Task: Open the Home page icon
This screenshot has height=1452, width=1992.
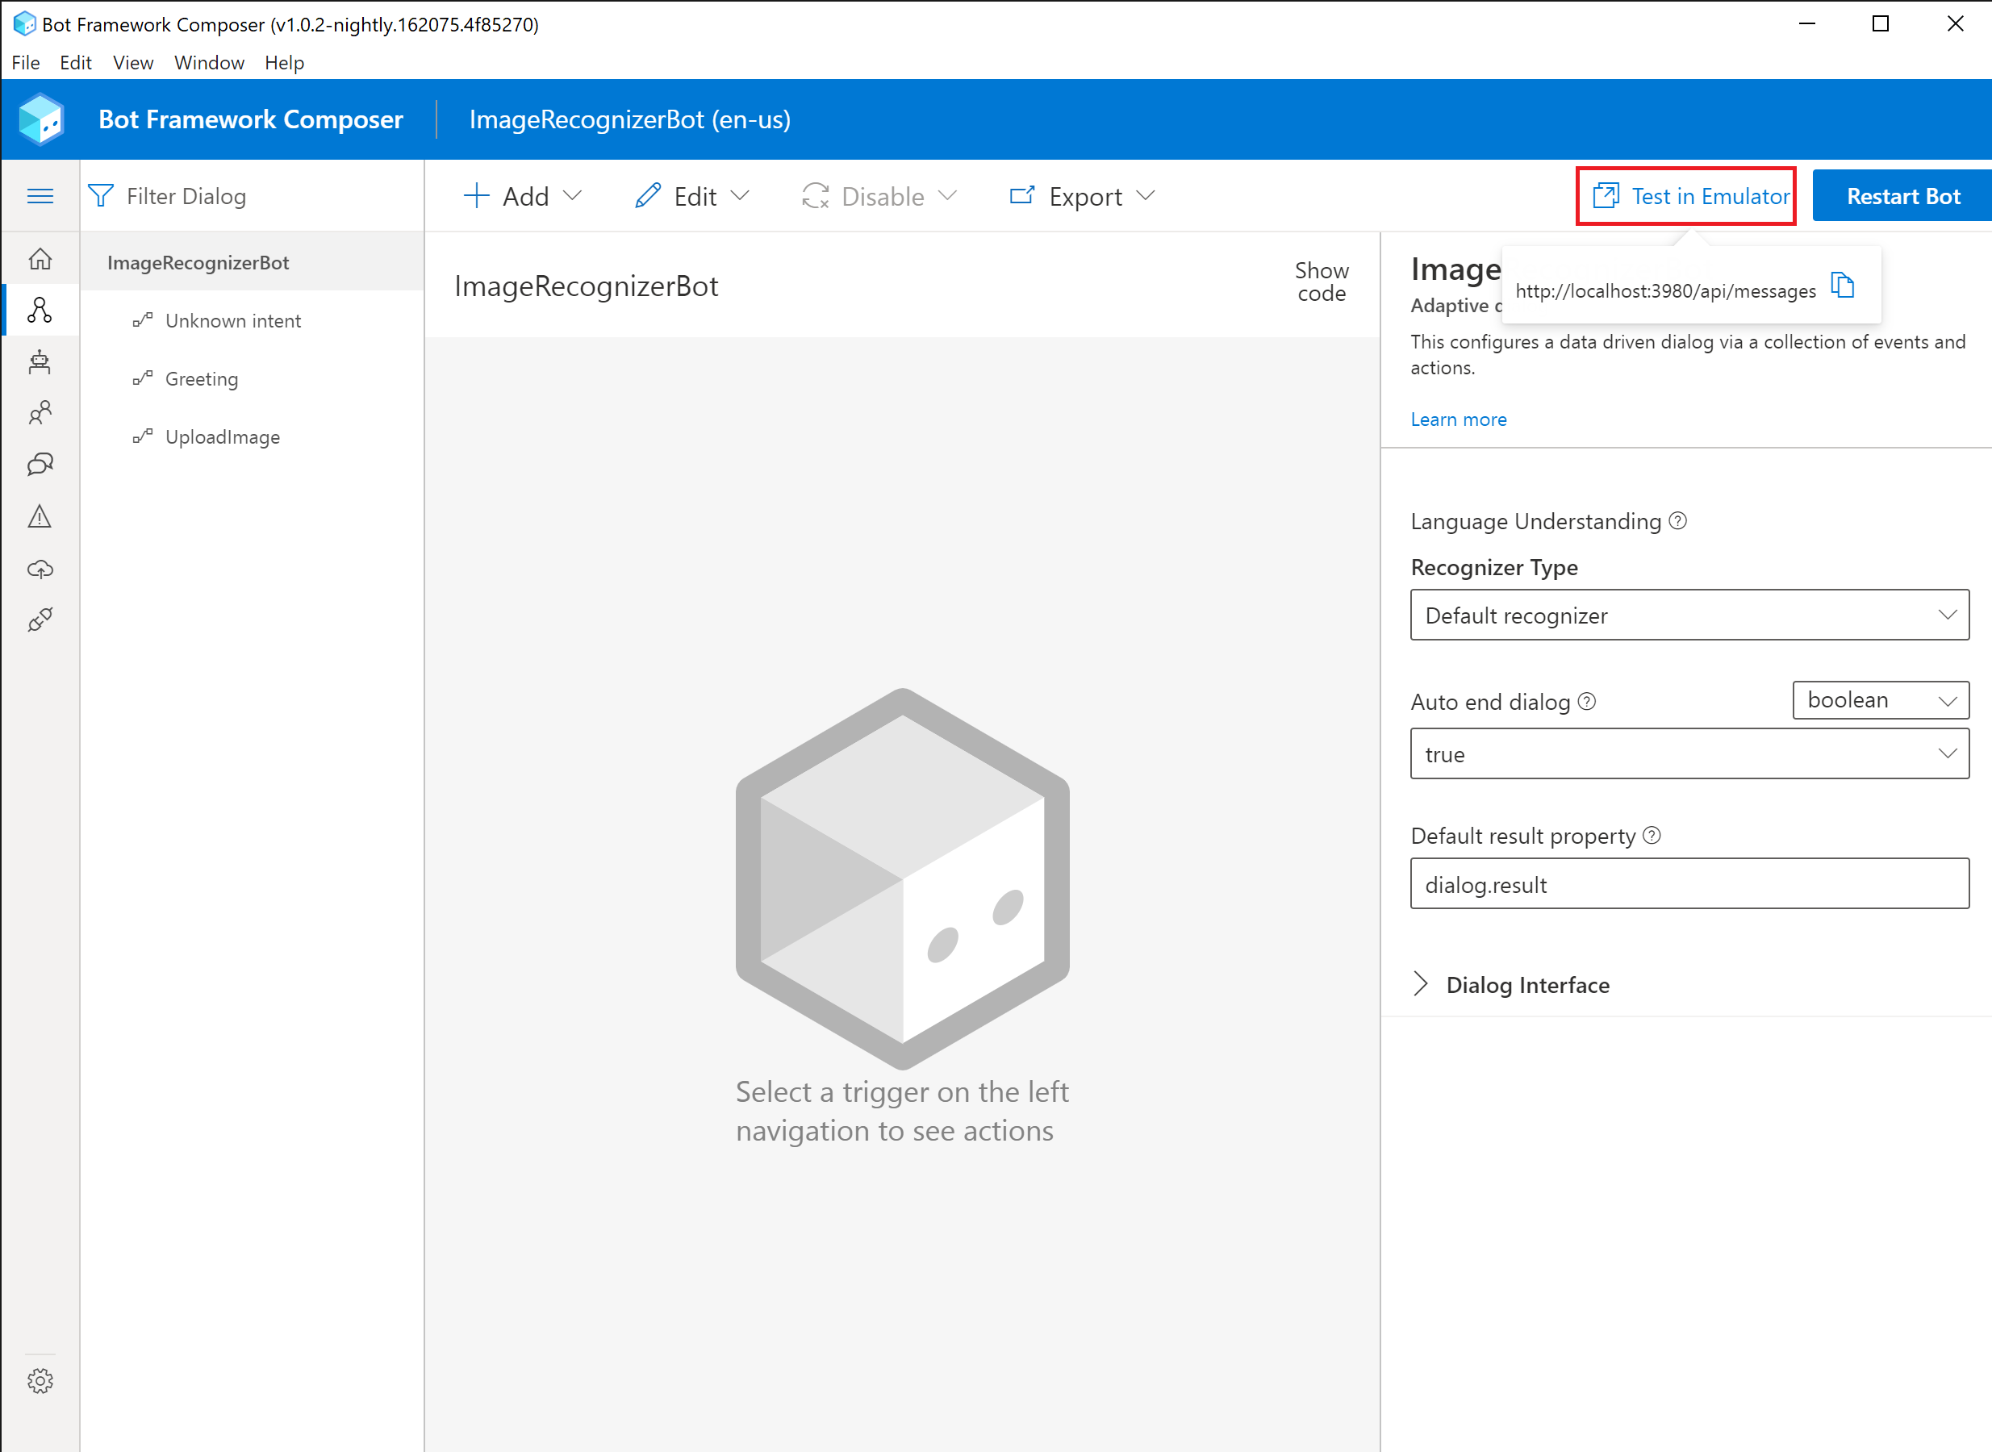Action: click(x=40, y=259)
